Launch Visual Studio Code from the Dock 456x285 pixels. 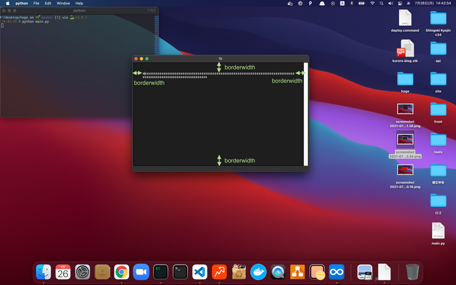200,272
